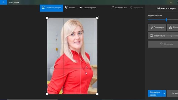Screen dimensions: 178x100
Task: Minimize the Фотографии window
Action: click(171, 2)
